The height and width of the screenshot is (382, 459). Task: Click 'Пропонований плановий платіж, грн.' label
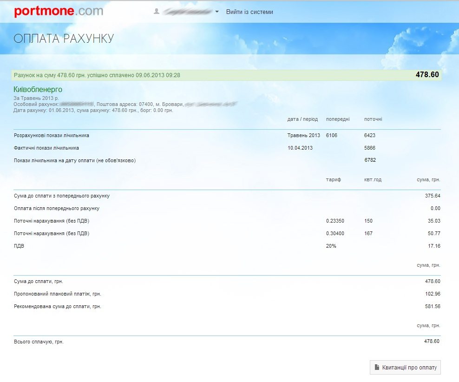58,294
